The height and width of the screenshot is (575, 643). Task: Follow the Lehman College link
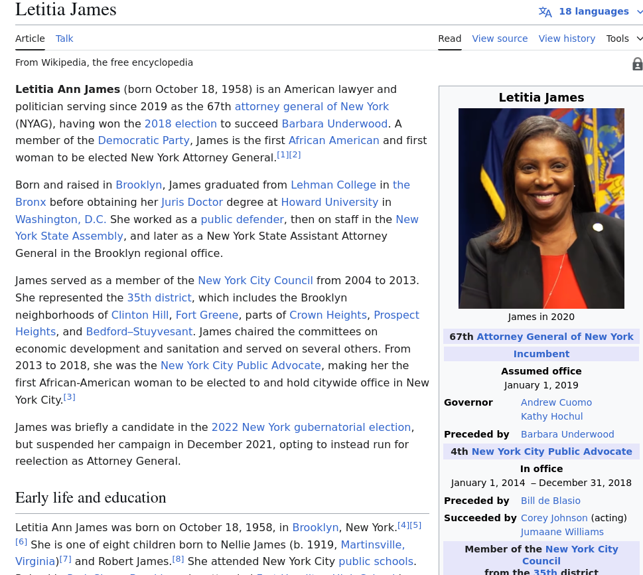coord(333,185)
